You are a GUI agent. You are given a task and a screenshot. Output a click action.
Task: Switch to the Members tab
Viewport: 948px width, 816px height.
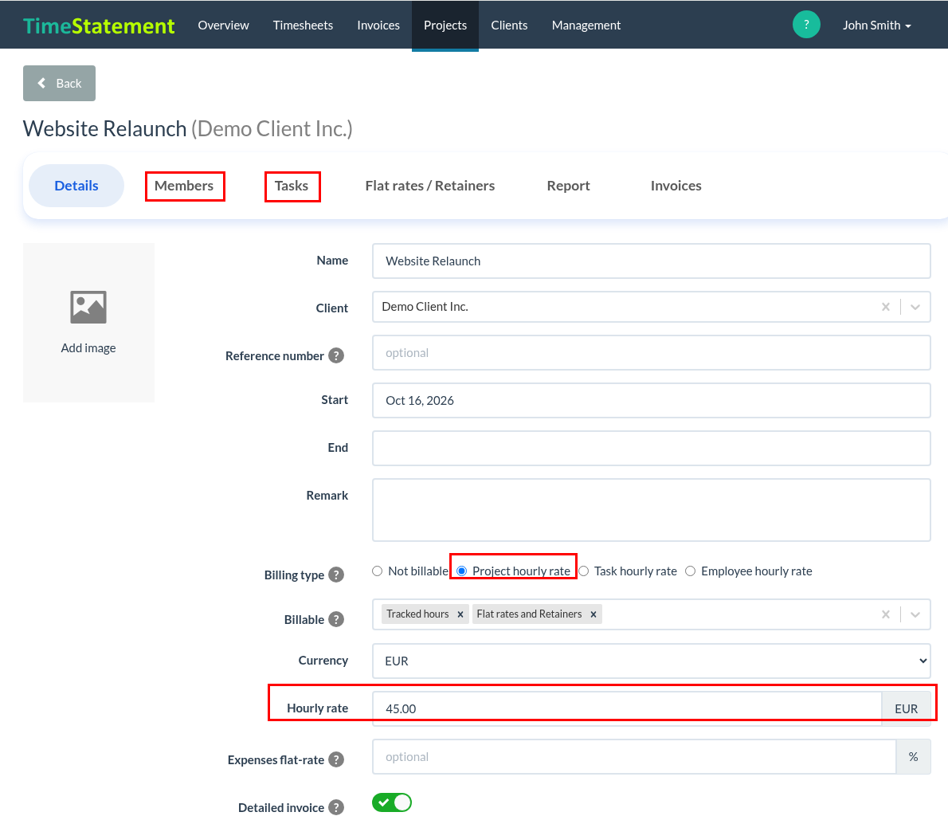[x=184, y=186]
